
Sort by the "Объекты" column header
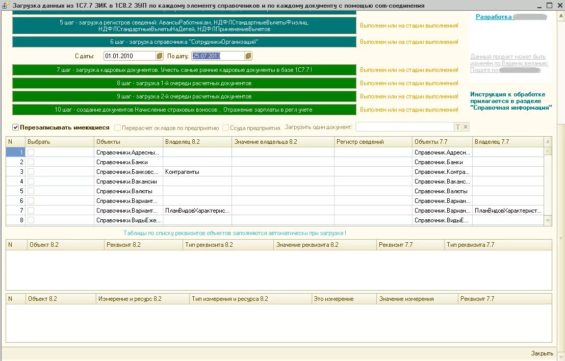coord(129,142)
